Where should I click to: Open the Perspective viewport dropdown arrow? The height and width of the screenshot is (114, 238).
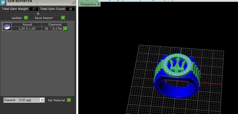pos(99,4)
